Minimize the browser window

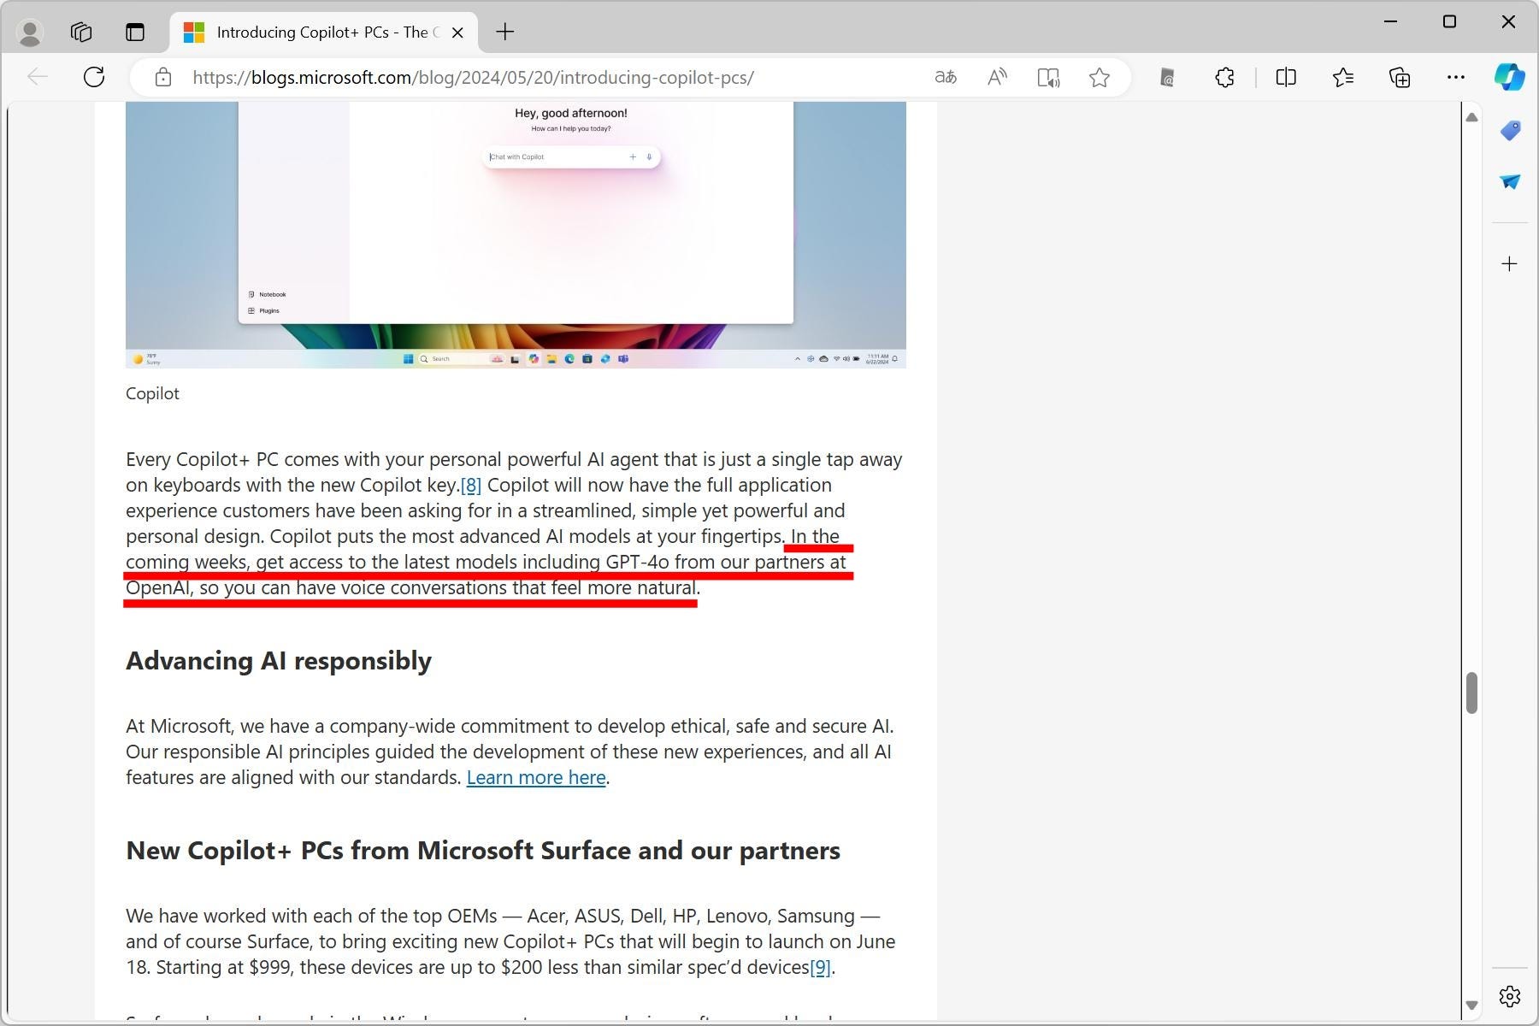point(1391,21)
